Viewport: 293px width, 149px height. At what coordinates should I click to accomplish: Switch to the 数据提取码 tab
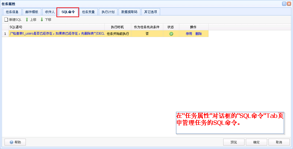point(129,12)
